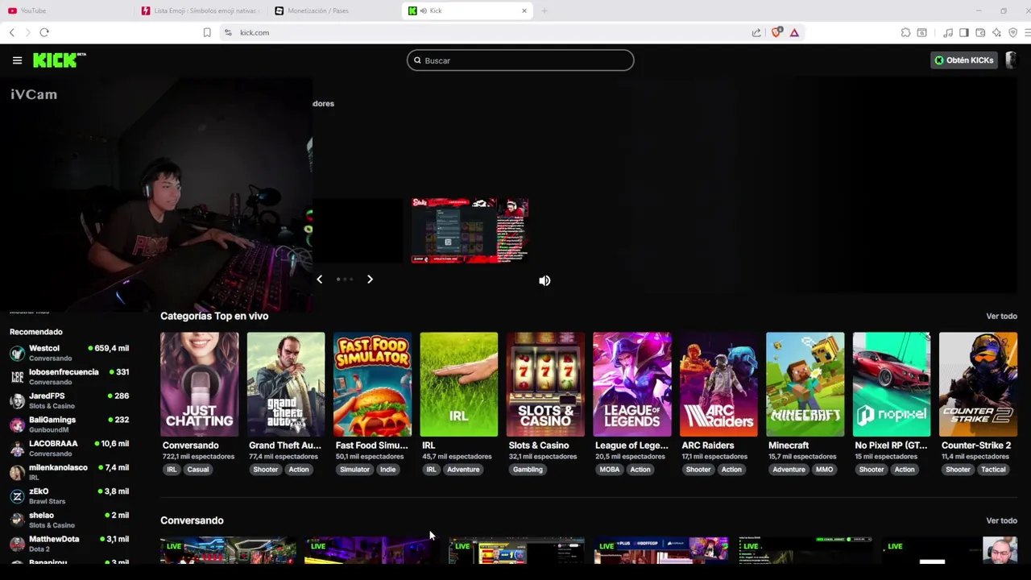Open Counter-Strike 2 category card

pos(978,384)
